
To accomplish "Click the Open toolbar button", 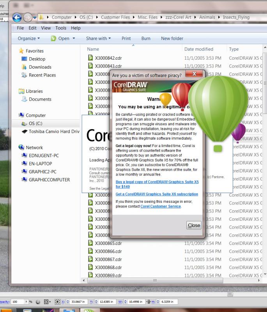I will [60, 38].
